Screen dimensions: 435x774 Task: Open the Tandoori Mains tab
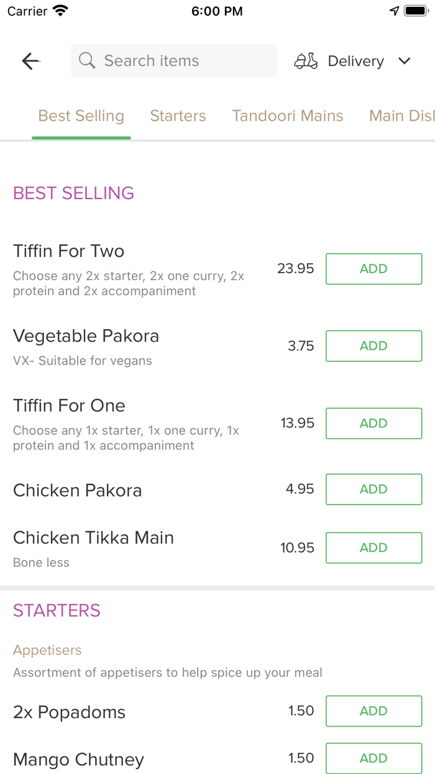pos(287,116)
